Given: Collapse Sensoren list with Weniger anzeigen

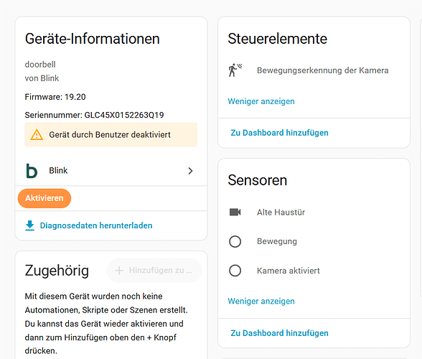Looking at the screenshot, I should point(261,301).
